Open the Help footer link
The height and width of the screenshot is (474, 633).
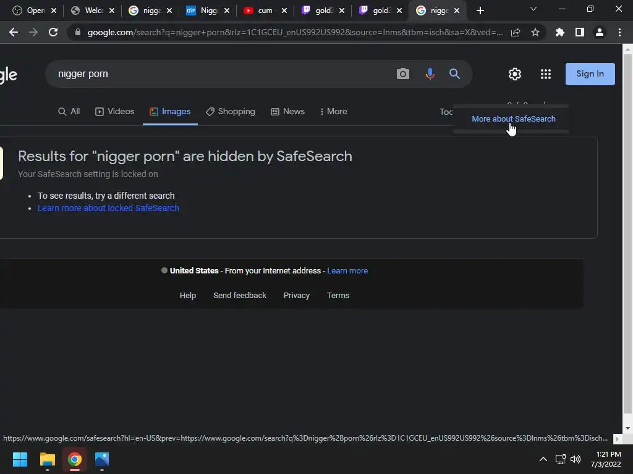[x=188, y=296]
